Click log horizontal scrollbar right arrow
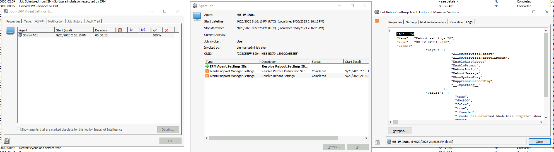The width and height of the screenshot is (554, 152). tap(541, 122)
